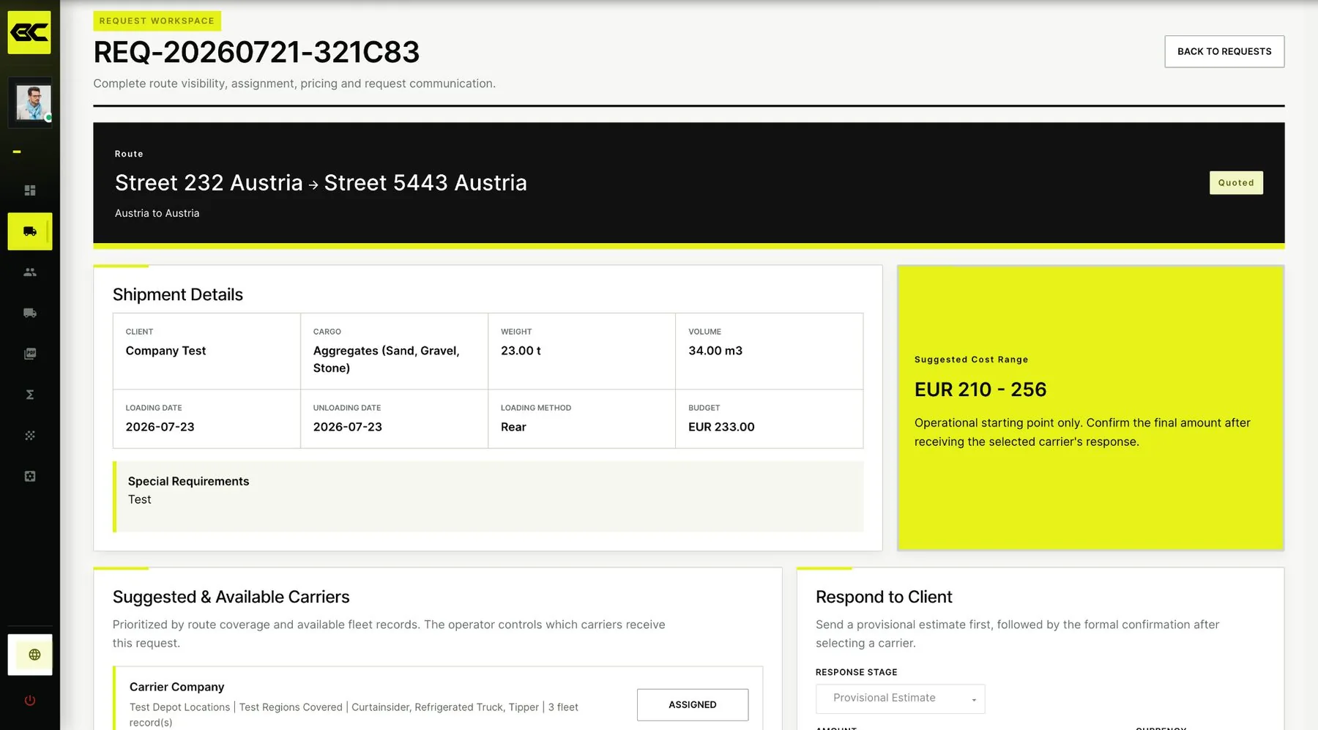Click the volume value 34.00 m3
1318x730 pixels.
pyautogui.click(x=715, y=351)
